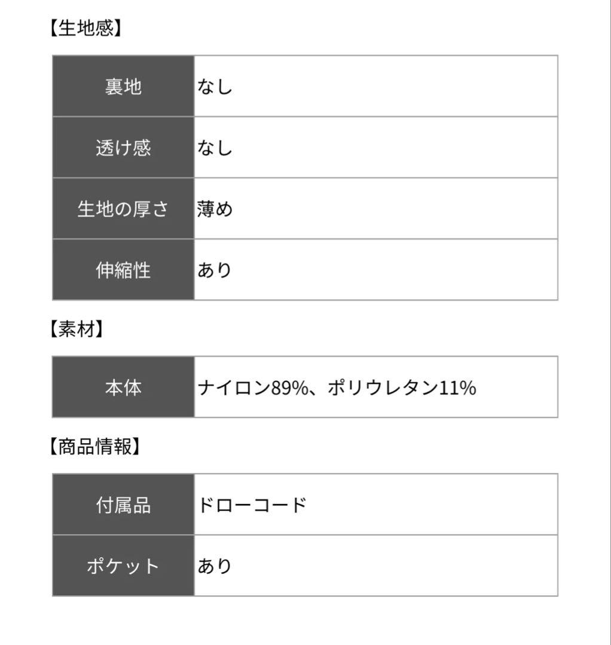Select the 本体 label cell

[123, 388]
